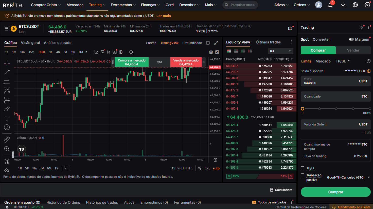Pick the brush drawing tool
This screenshot has height=209, width=373.
pyautogui.click(x=7, y=109)
